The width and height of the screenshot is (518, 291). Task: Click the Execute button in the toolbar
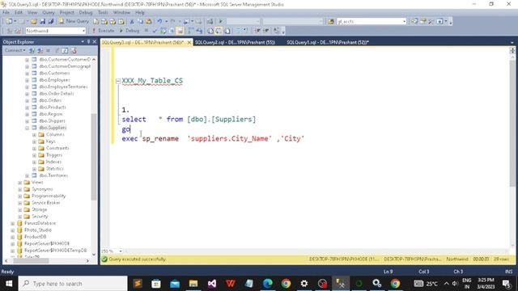click(x=103, y=31)
